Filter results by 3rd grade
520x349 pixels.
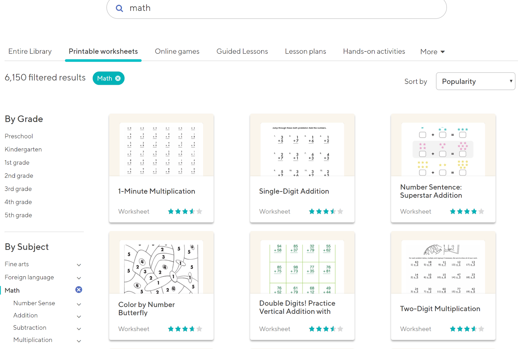18,189
